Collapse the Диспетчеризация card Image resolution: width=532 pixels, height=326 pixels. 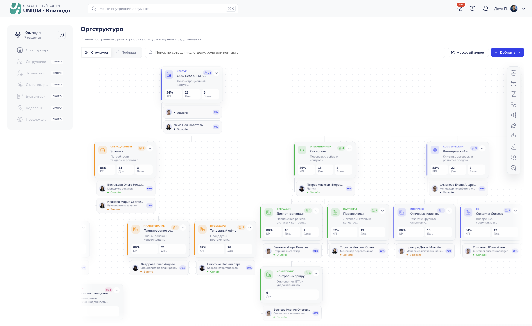(x=316, y=211)
